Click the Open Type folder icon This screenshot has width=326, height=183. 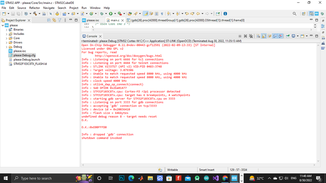(x=130, y=14)
